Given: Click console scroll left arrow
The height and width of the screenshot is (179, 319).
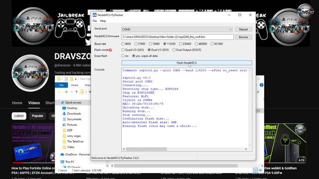Looking at the screenshot, I should (x=124, y=149).
